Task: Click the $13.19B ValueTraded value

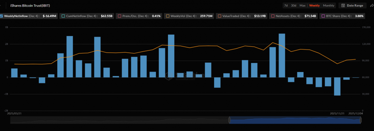Action: pos(260,16)
